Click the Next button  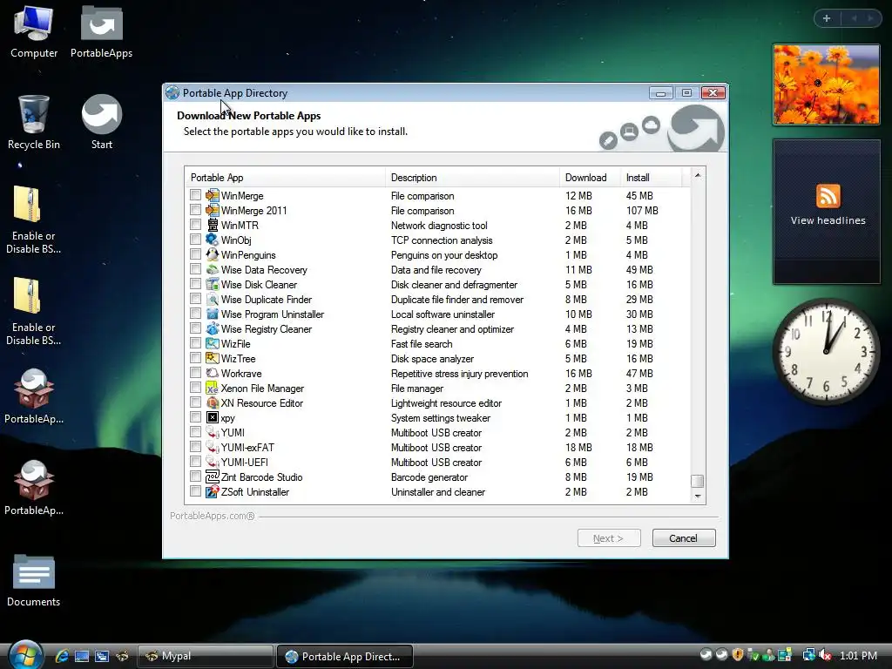pyautogui.click(x=609, y=538)
